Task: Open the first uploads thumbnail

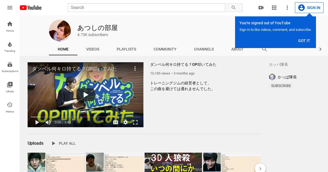Action: click(x=56, y=162)
